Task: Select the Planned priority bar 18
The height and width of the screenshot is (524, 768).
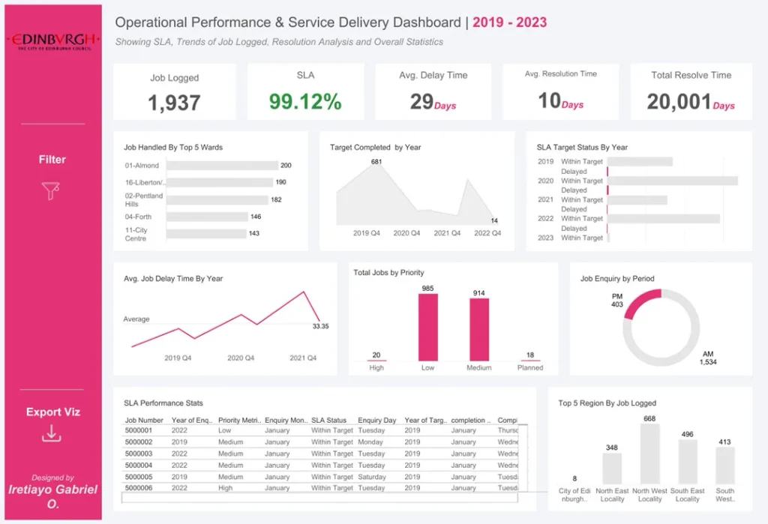Action: click(x=530, y=361)
